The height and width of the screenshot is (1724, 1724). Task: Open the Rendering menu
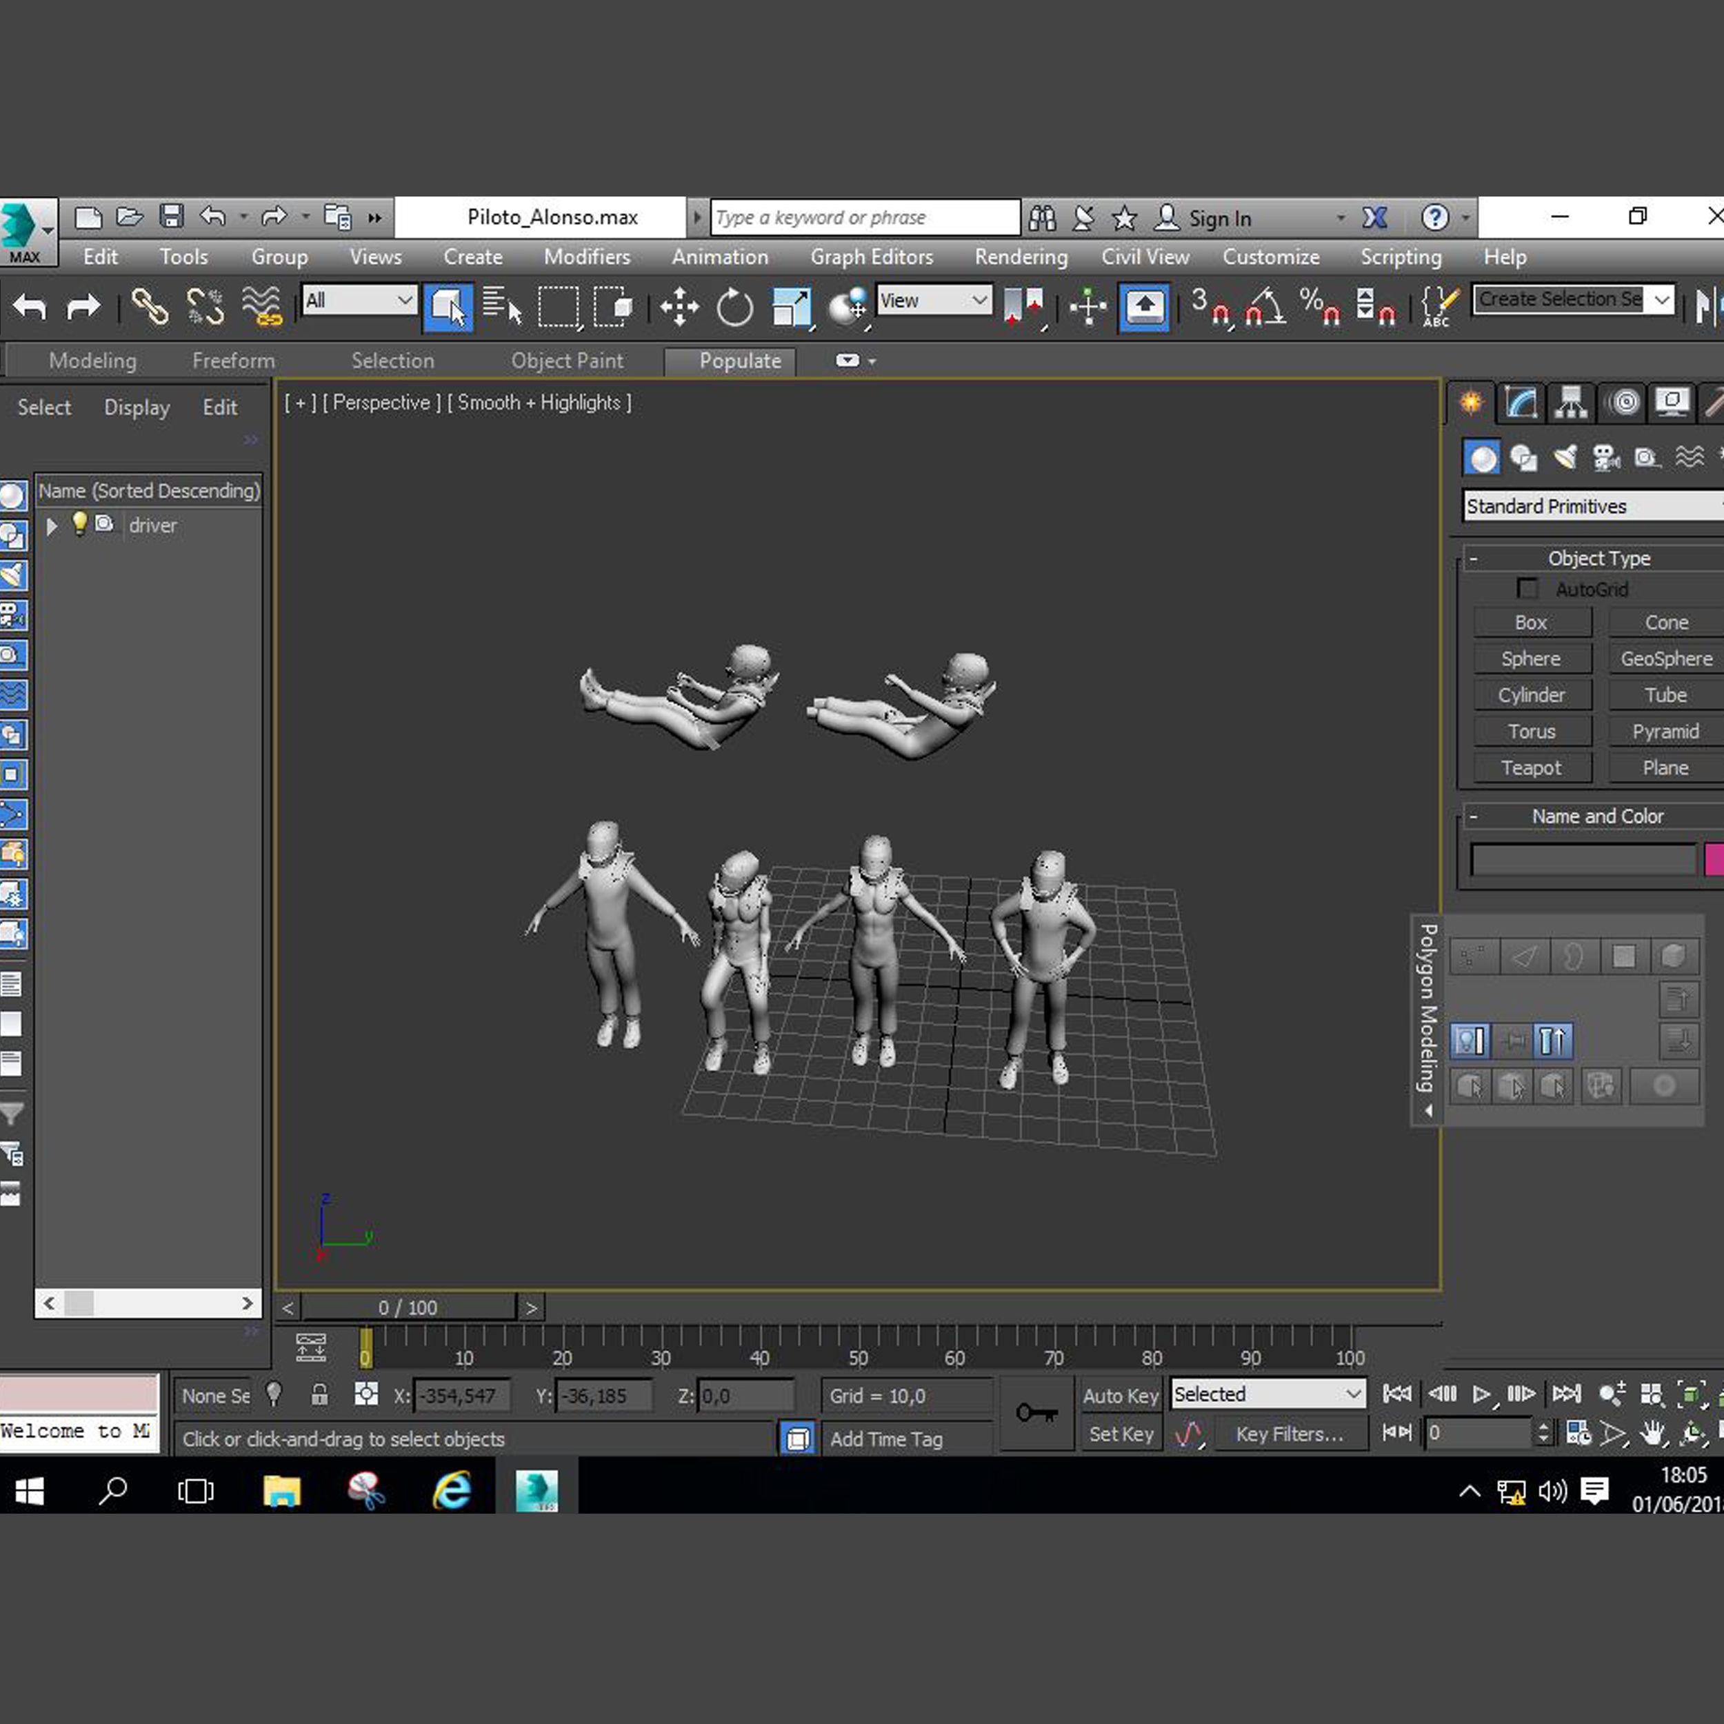pyautogui.click(x=1021, y=257)
